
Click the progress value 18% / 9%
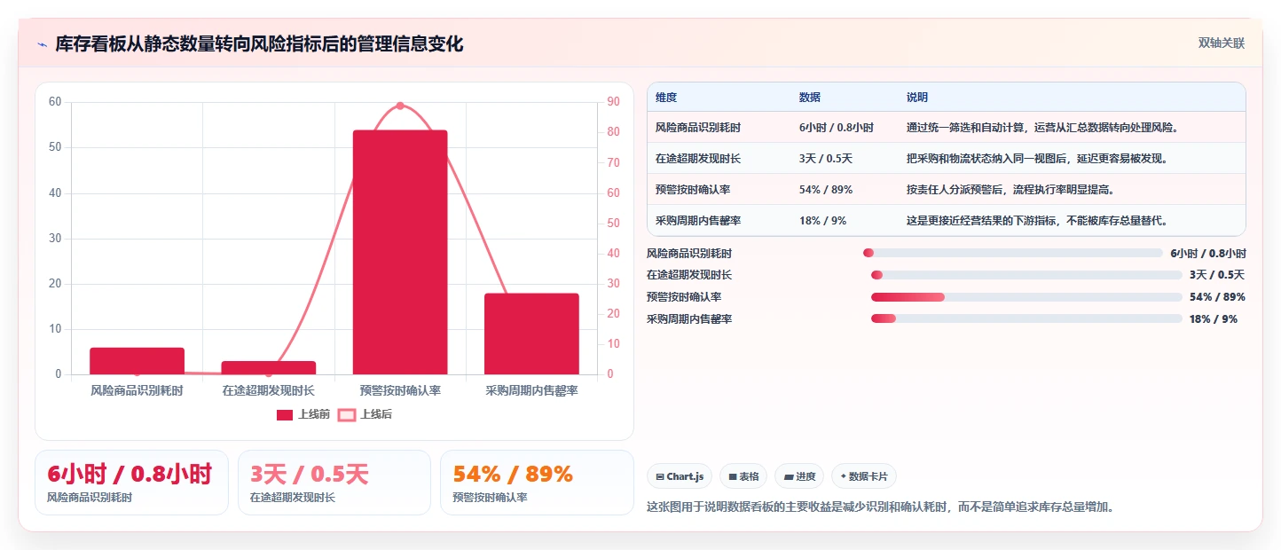(x=1214, y=318)
